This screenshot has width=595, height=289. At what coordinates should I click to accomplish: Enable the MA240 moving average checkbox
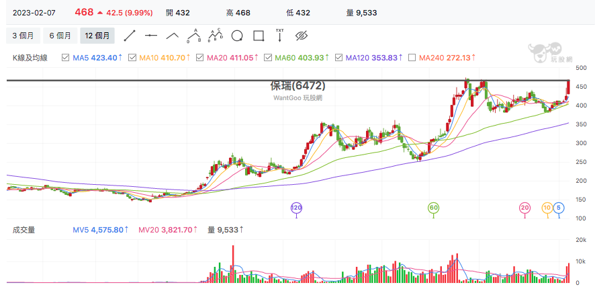(x=412, y=58)
